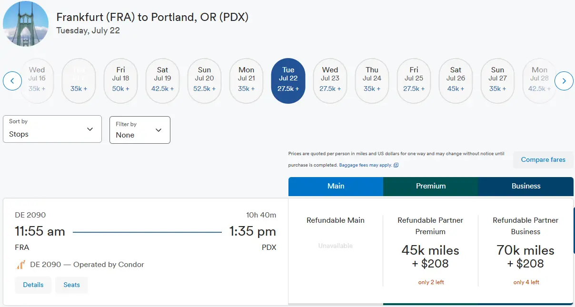View Seats for DE 2090

(72, 285)
